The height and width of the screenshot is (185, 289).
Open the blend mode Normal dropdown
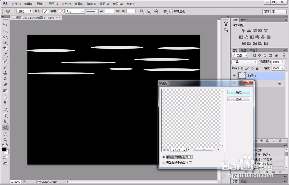click(244, 62)
